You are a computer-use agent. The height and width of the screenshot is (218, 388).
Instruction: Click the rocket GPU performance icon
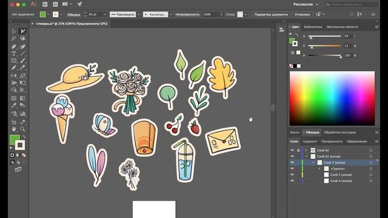coord(79,4)
